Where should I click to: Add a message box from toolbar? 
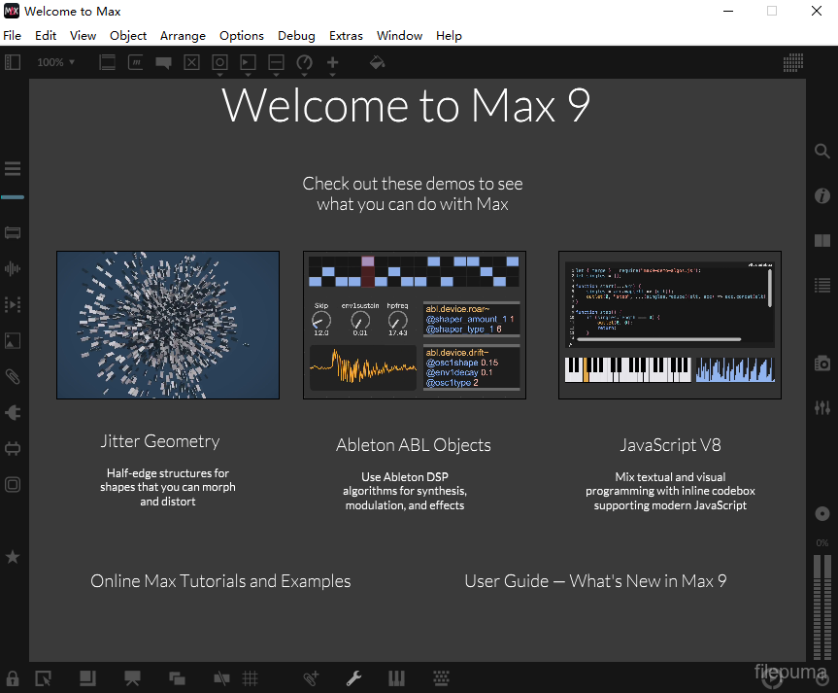136,62
